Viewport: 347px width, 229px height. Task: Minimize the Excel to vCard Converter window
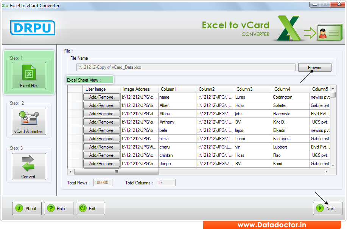point(314,4)
